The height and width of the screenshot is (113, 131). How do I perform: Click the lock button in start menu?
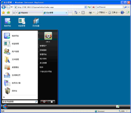52,102
